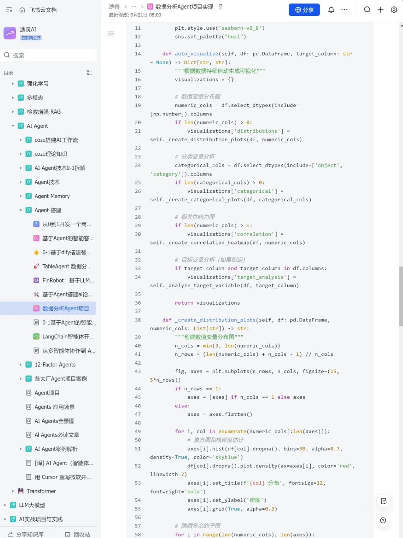Click the 分享知识库 share icon
The height and width of the screenshot is (538, 403).
point(10,534)
